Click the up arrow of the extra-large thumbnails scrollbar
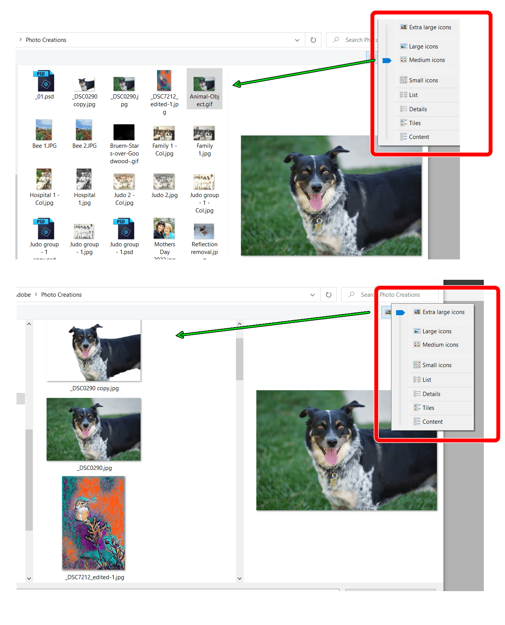Viewport: 505px width, 625px height. pyautogui.click(x=239, y=324)
